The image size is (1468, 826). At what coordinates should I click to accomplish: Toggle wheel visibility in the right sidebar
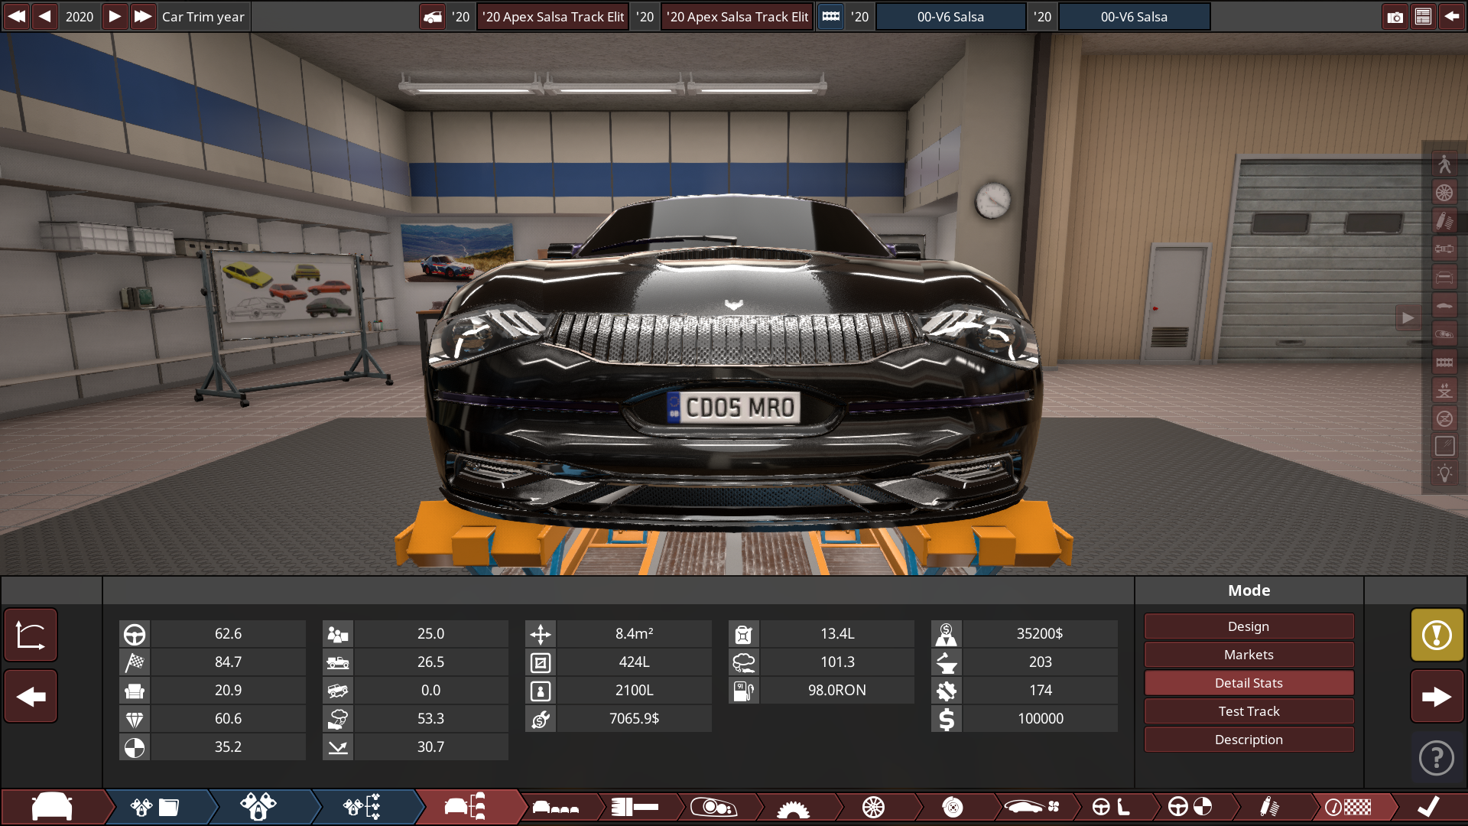point(1444,193)
